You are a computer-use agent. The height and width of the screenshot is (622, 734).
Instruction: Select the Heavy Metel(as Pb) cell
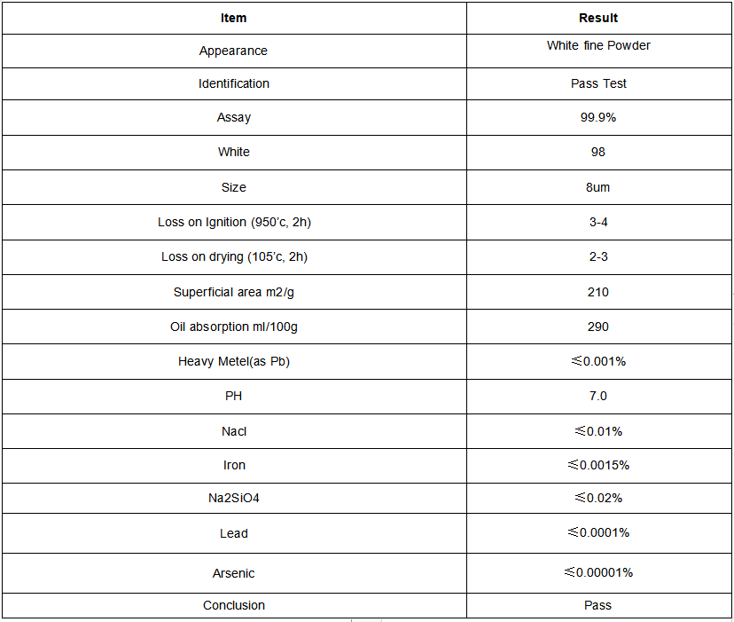[x=234, y=361]
